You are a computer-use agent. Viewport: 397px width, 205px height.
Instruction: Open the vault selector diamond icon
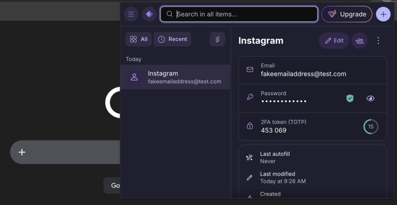click(149, 14)
